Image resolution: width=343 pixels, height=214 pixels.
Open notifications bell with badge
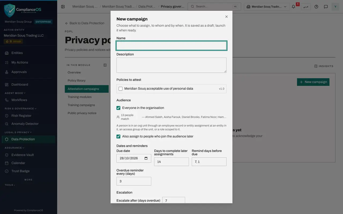(293, 7)
